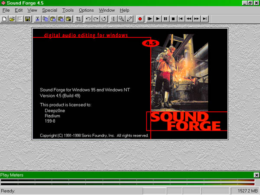The height and width of the screenshot is (195, 260).
Task: Click the Sonic Foundry copyright line
Action: point(94,136)
